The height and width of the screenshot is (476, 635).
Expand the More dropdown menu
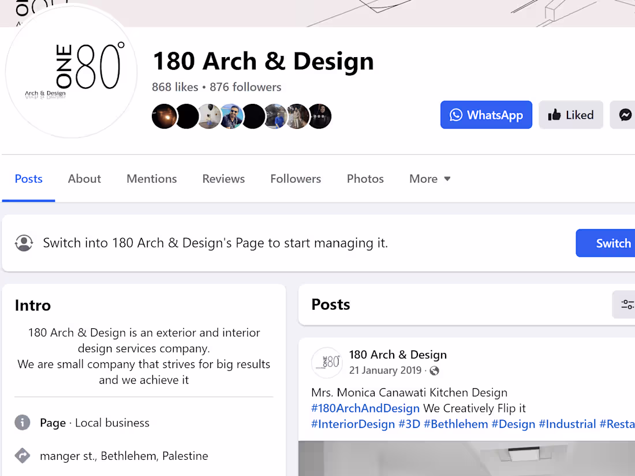click(429, 178)
